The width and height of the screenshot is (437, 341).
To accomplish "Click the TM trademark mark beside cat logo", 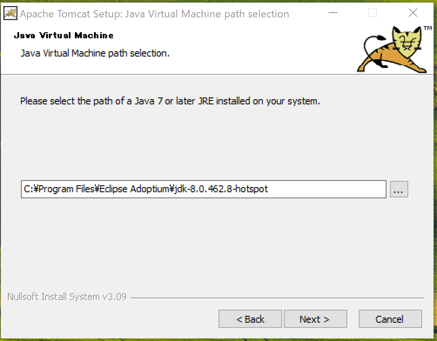I will click(x=427, y=28).
